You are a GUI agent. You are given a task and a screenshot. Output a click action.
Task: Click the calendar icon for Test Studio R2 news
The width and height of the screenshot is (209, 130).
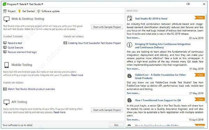(x=130, y=18)
